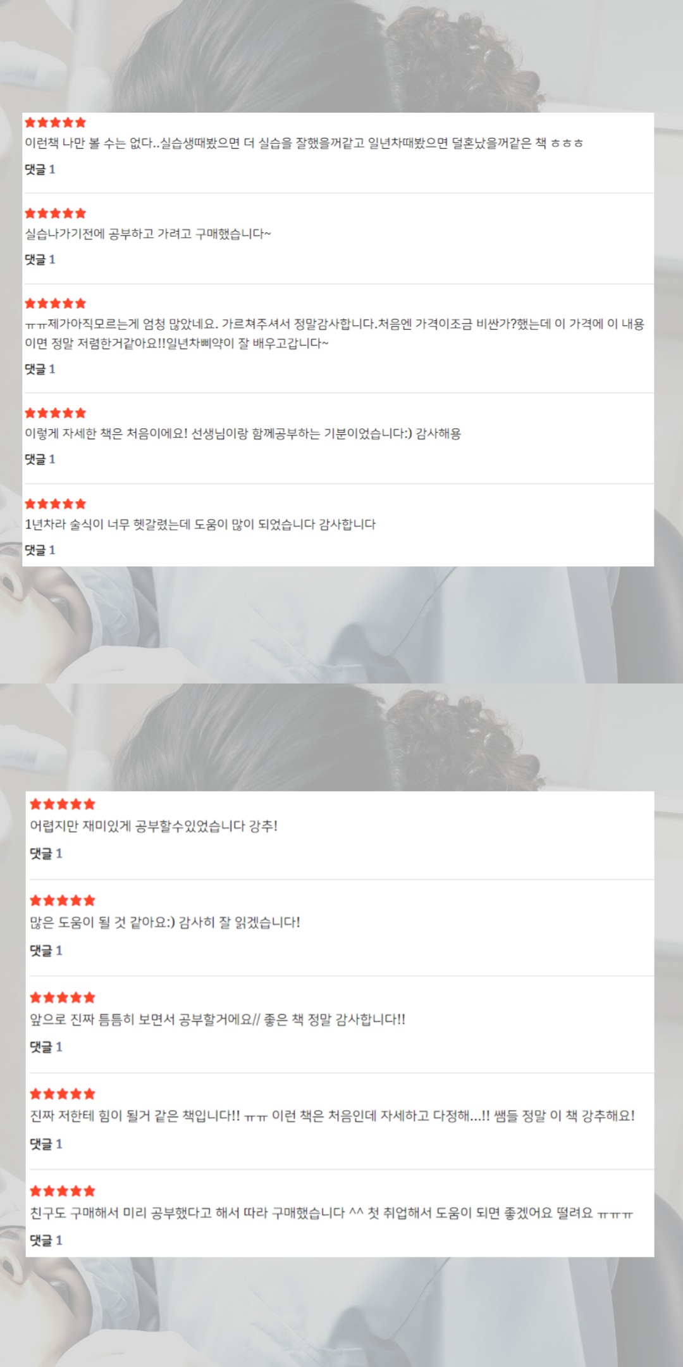This screenshot has height=1367, width=683.
Task: Expand comments under 이렇게 자세한 책은 review
Action: click(x=40, y=459)
